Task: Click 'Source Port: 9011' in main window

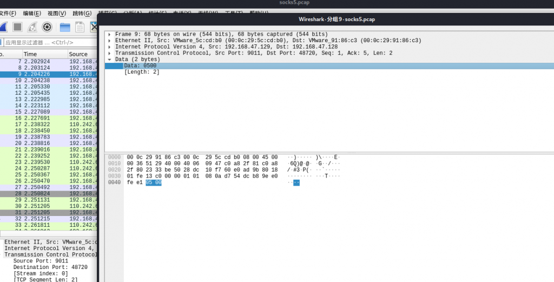Action: pyautogui.click(x=41, y=261)
